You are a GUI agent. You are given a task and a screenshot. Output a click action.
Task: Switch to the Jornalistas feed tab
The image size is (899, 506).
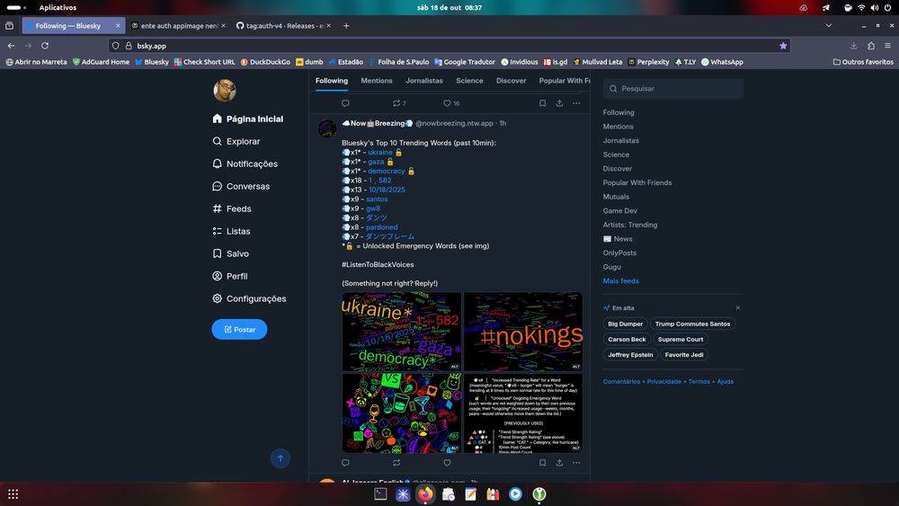pyautogui.click(x=424, y=81)
